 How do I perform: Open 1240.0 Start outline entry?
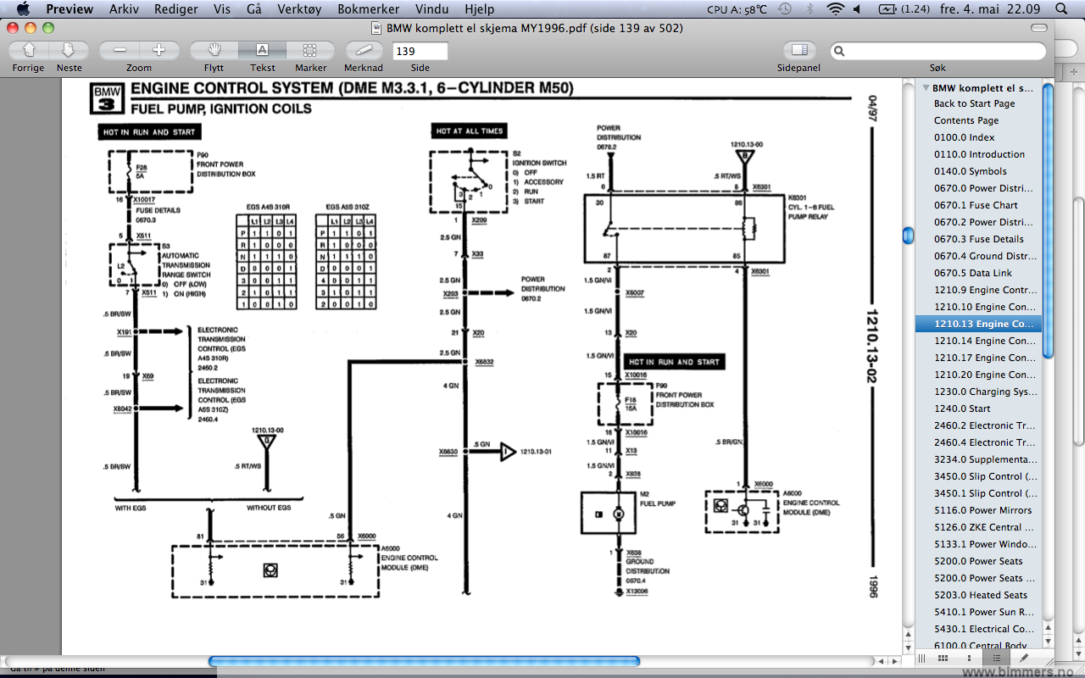(x=962, y=408)
